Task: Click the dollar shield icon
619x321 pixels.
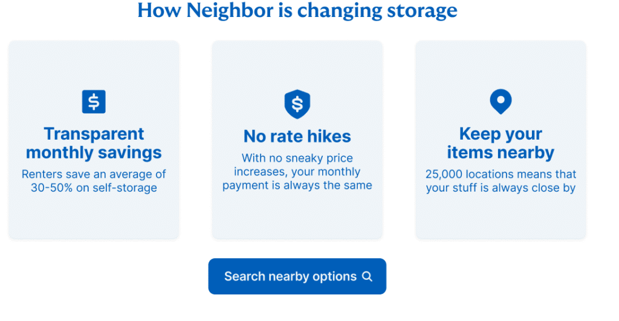Action: click(x=297, y=104)
